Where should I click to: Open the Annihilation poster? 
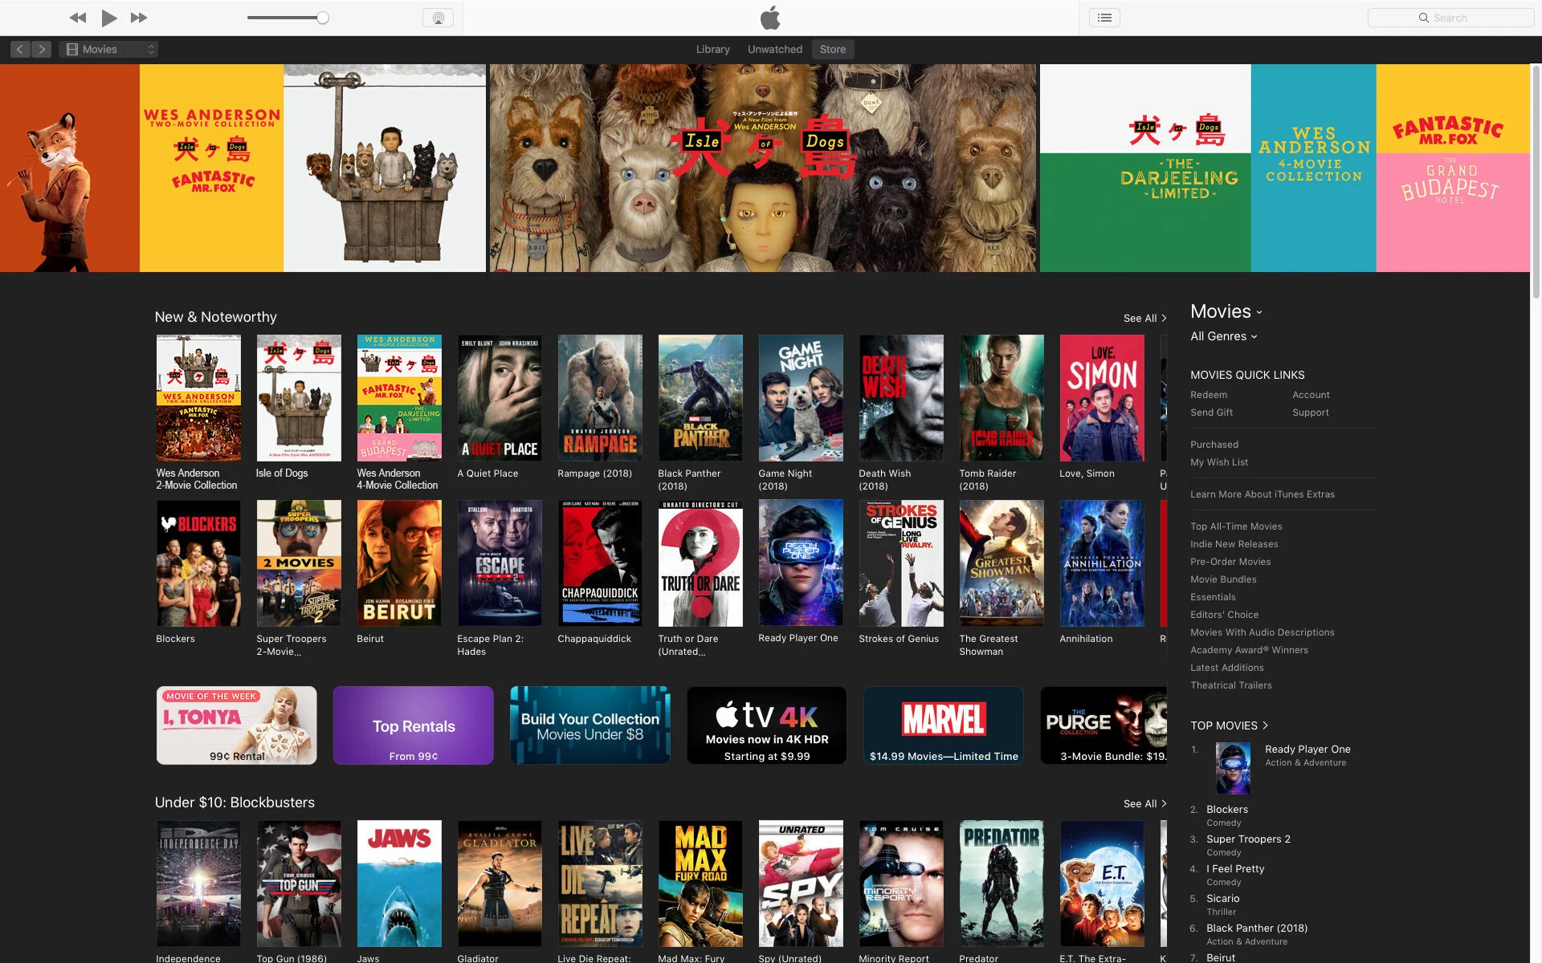pyautogui.click(x=1102, y=563)
